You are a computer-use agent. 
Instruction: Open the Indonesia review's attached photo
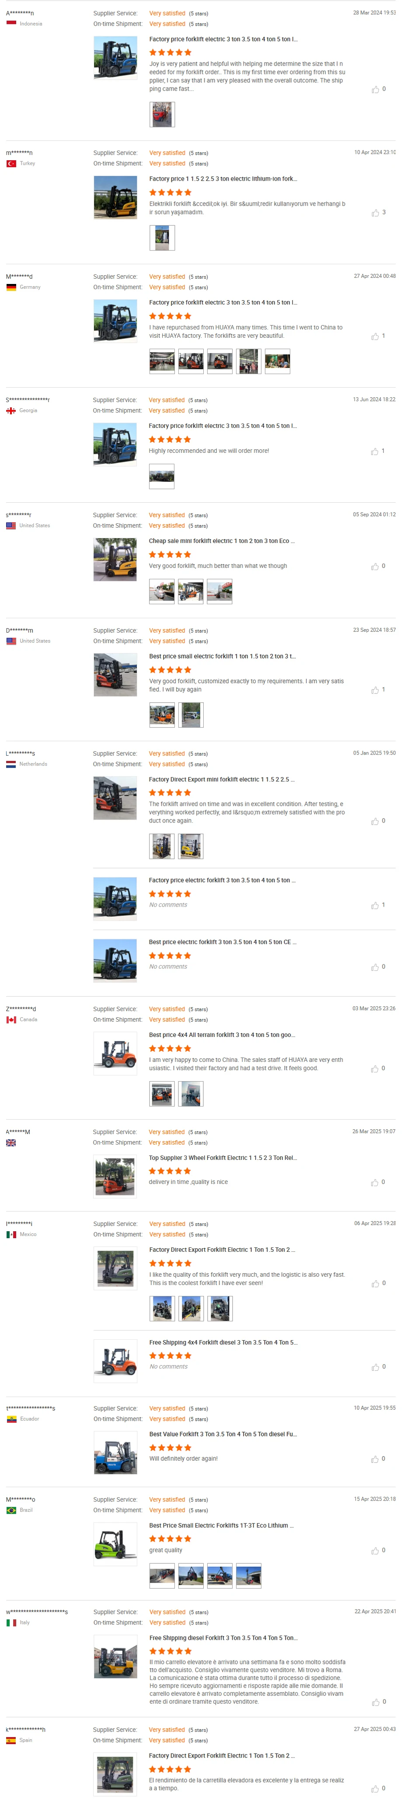(162, 115)
